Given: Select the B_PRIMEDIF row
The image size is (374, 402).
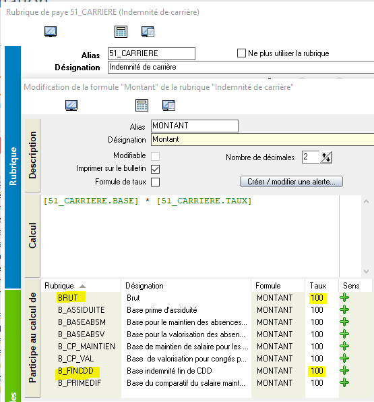Looking at the screenshot, I should [206, 383].
